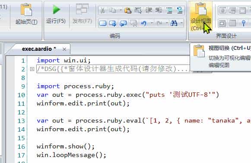Click line number 13 in the gutter
This screenshot has width=251, height=163.
(21, 121)
